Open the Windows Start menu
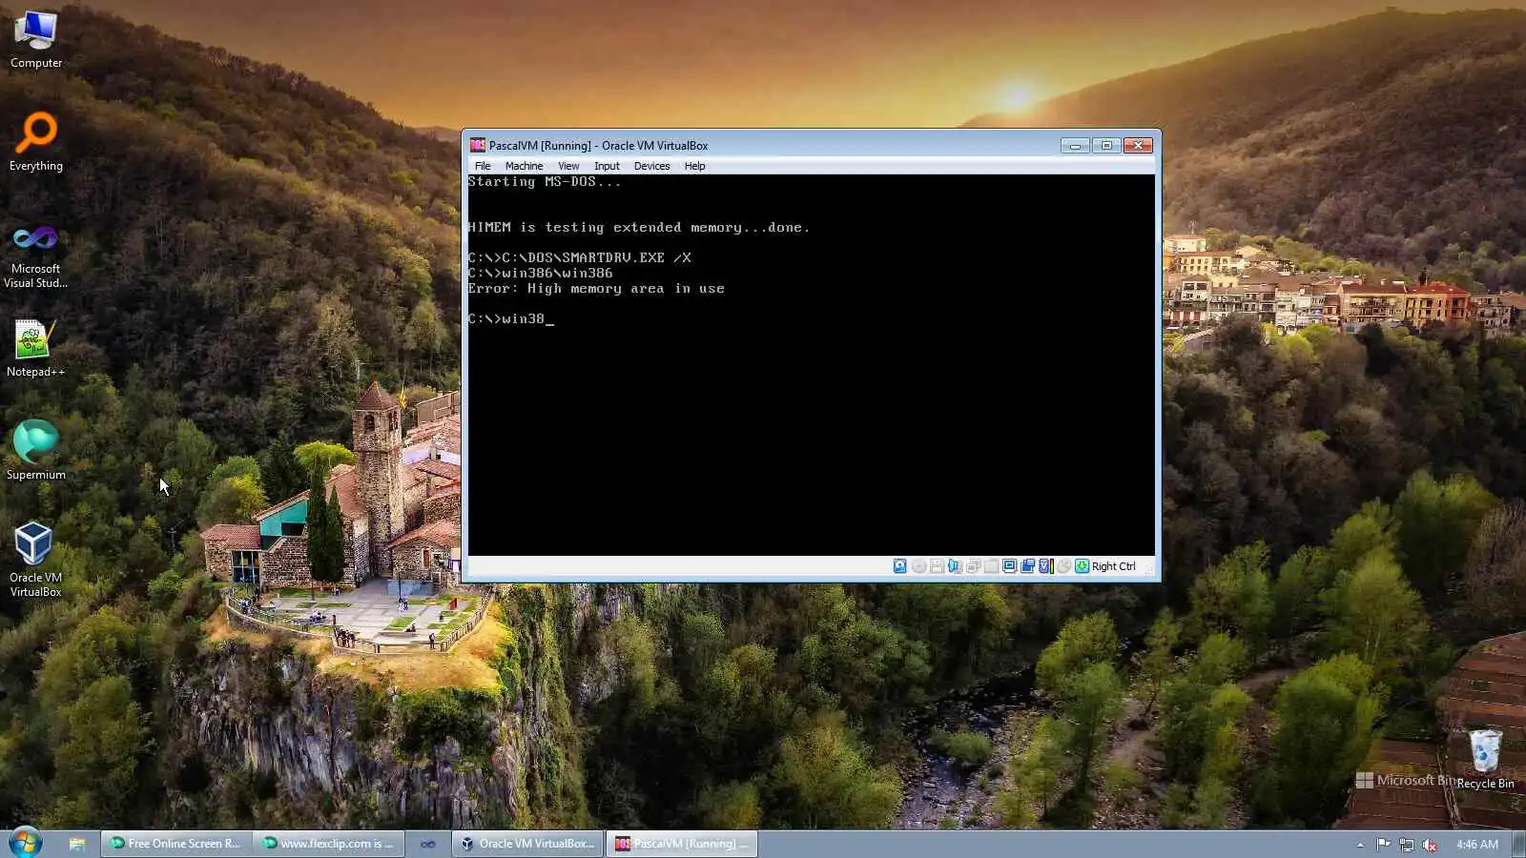The image size is (1526, 858). click(25, 843)
